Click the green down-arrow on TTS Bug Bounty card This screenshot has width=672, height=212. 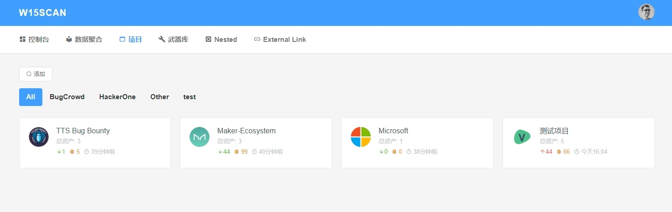pyautogui.click(x=59, y=152)
